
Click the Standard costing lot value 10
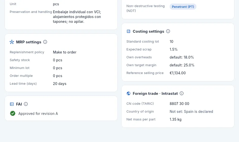(171, 42)
